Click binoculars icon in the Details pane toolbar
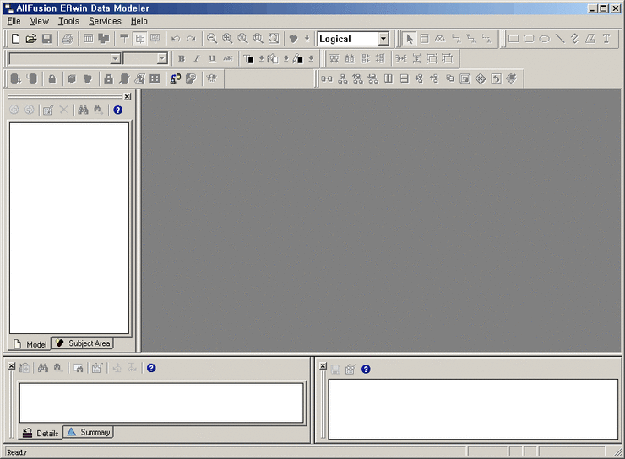The width and height of the screenshot is (625, 459). [x=43, y=368]
